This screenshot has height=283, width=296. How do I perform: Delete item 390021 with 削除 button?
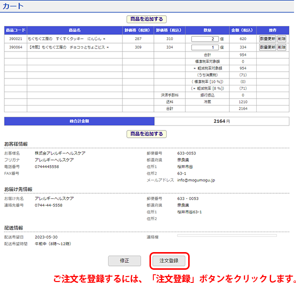point(281,39)
